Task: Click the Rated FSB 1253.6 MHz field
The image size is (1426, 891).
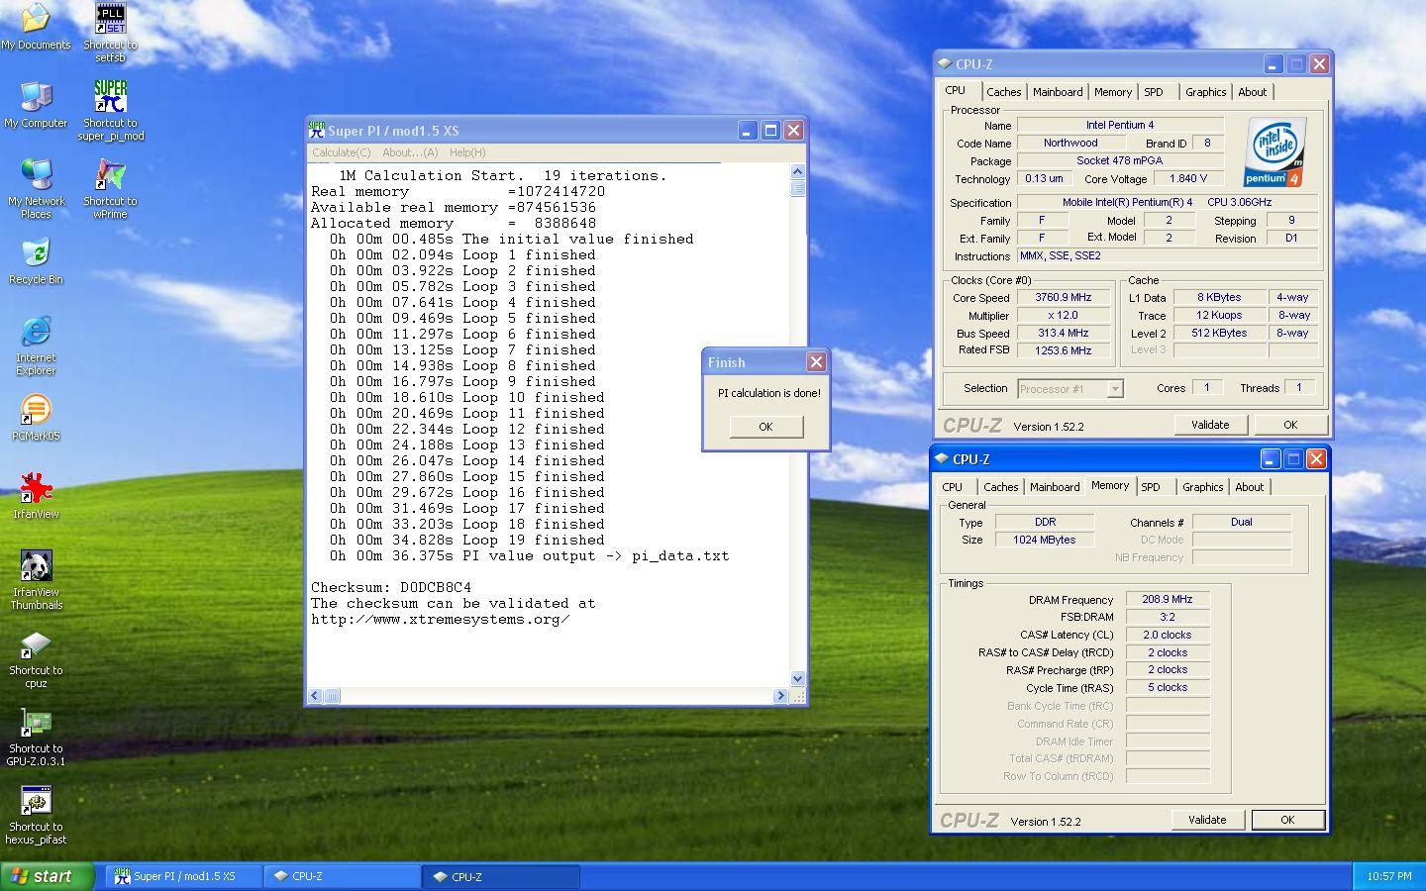Action: pos(1063,350)
